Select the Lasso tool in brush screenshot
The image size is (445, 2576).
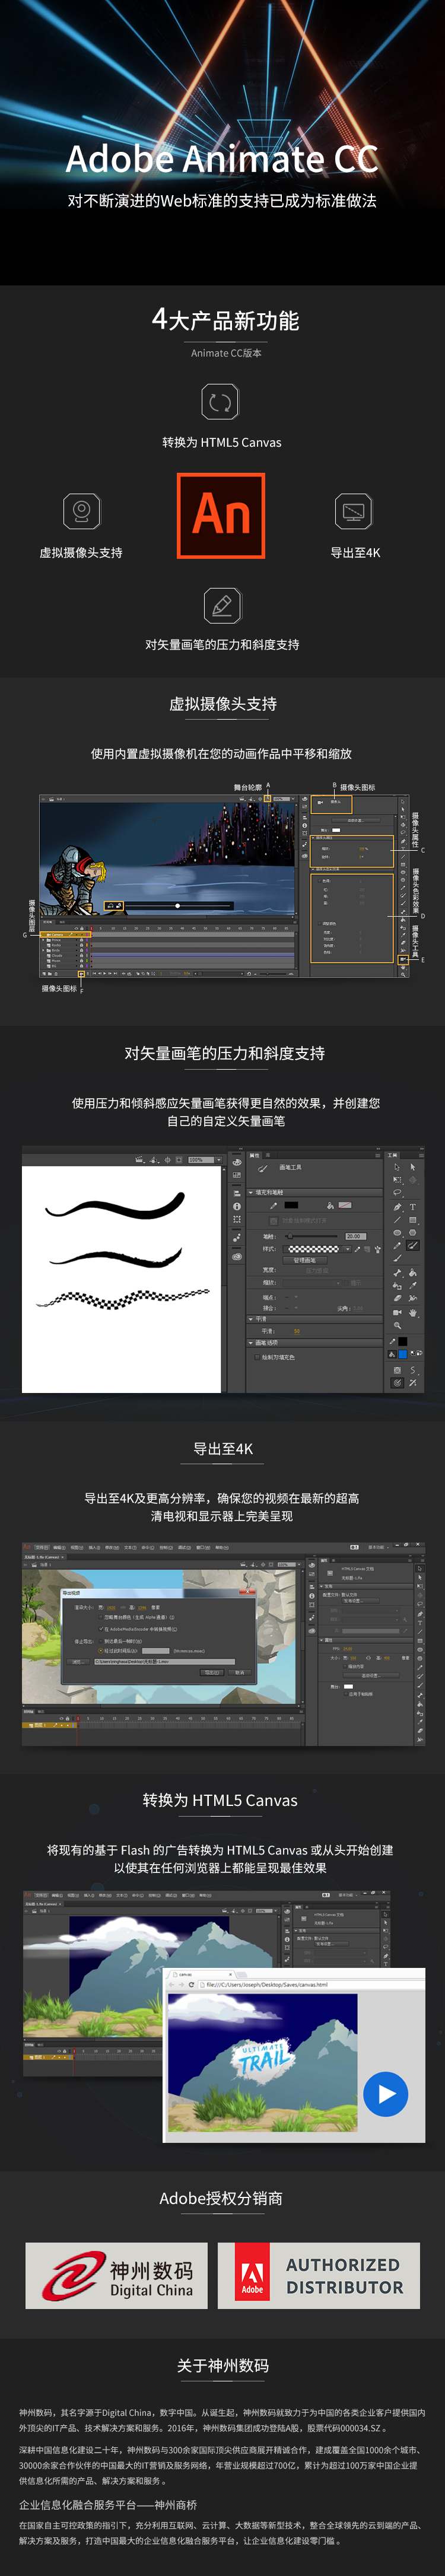(x=397, y=1192)
